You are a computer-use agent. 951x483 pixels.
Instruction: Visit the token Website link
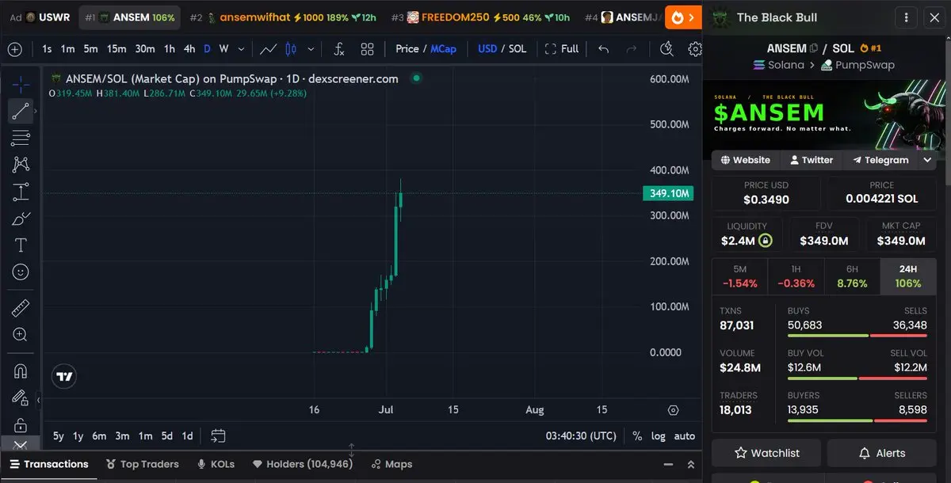tap(745, 160)
